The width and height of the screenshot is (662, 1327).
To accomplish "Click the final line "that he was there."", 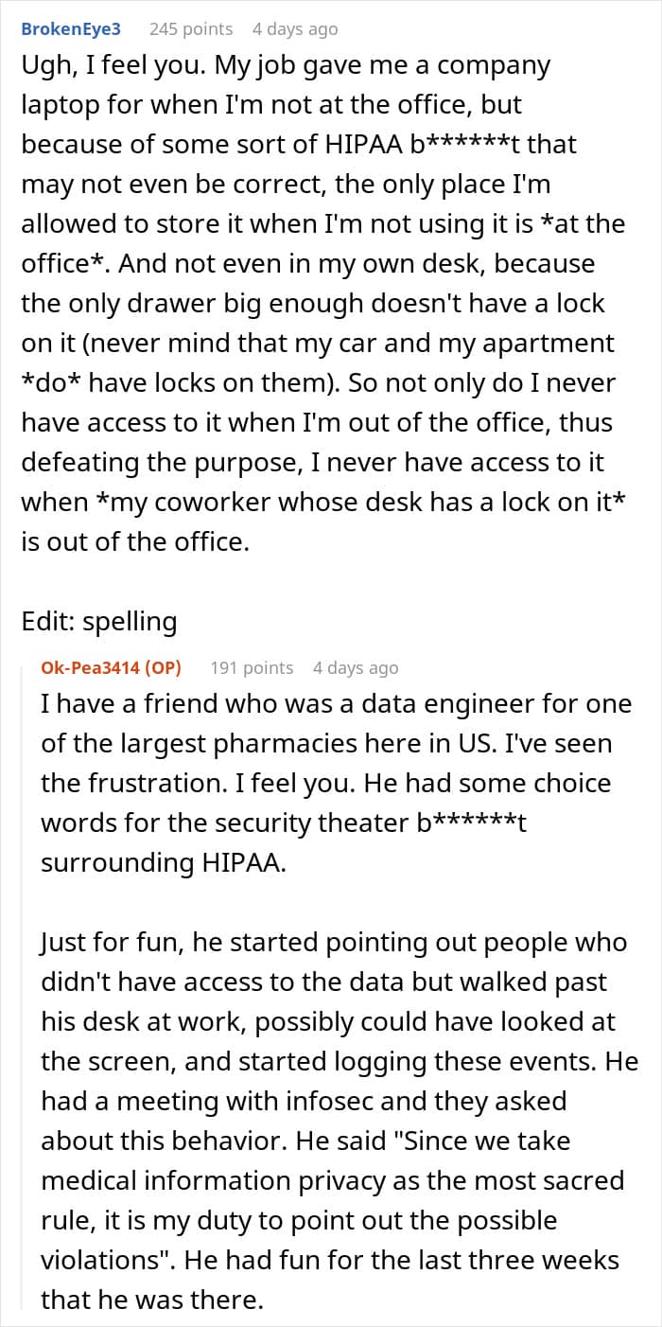I will click(152, 1300).
